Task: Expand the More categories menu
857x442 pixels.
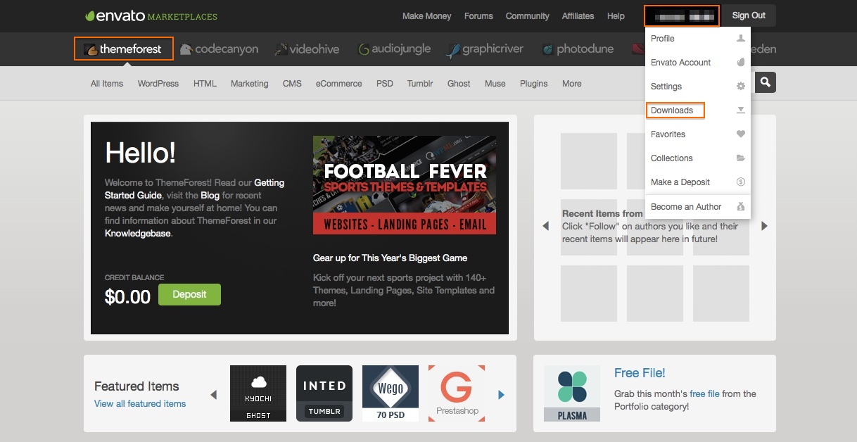Action: pos(571,84)
